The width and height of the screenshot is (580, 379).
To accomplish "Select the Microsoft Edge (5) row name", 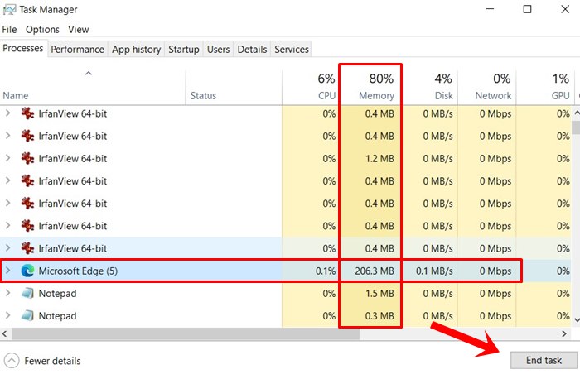I will point(78,271).
